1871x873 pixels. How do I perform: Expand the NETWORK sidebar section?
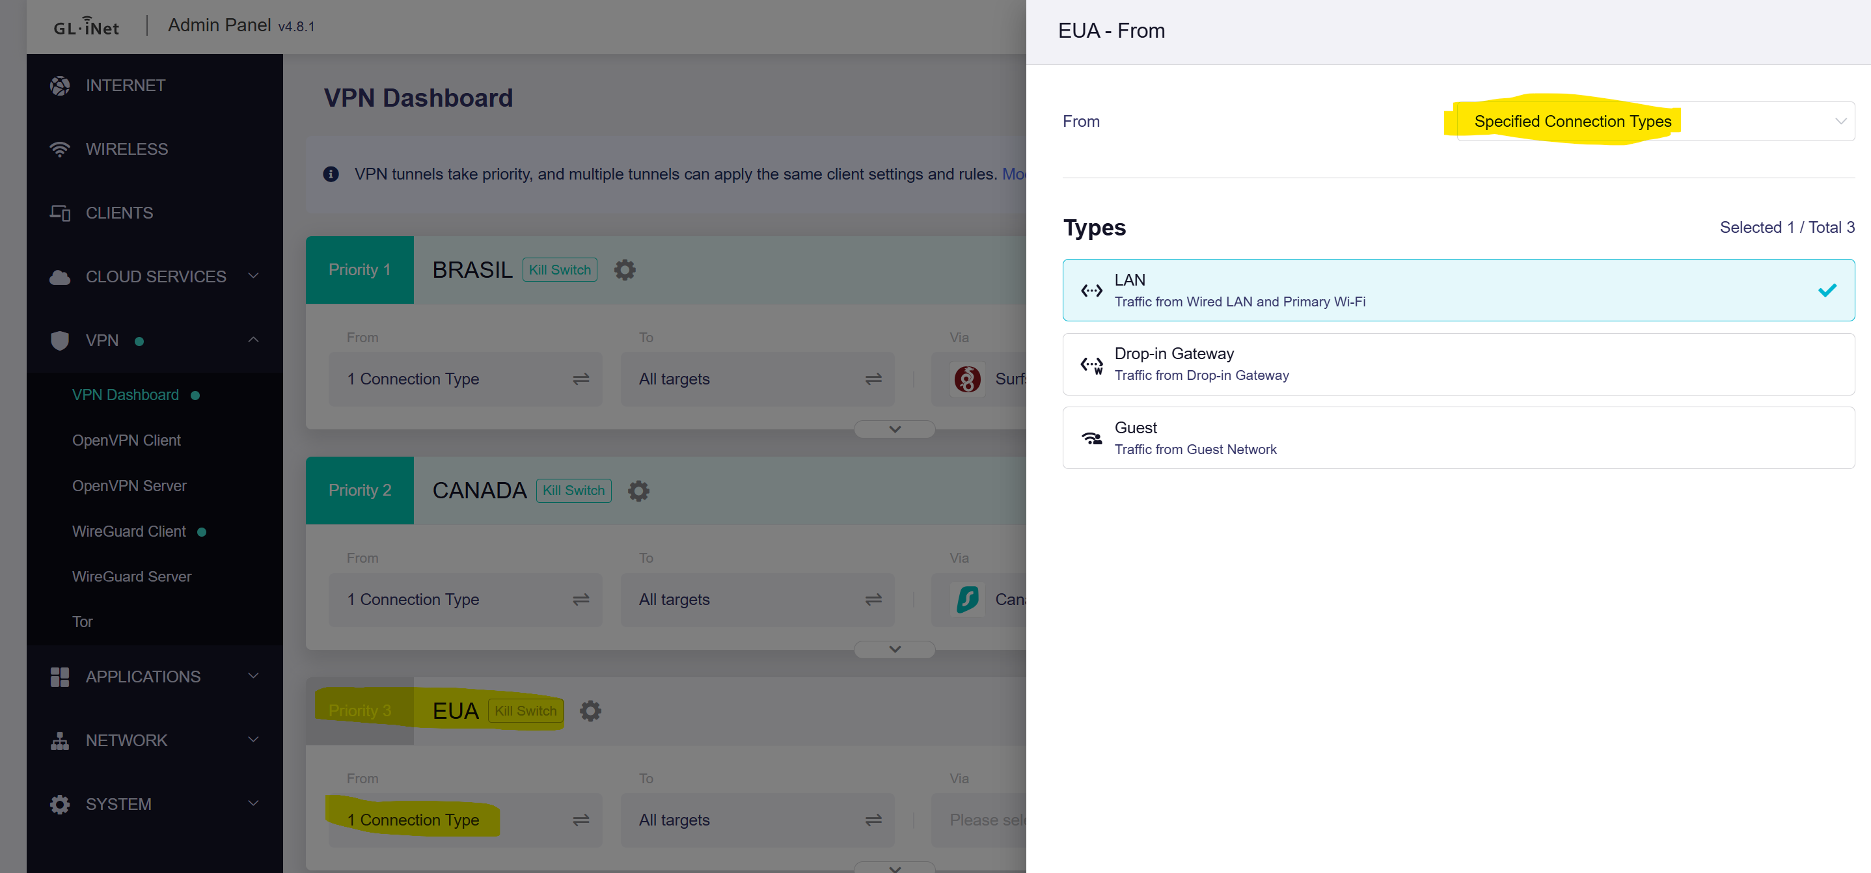pos(156,741)
